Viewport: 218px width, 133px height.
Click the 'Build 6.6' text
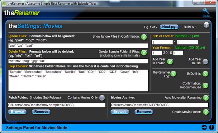pyautogui.click(x=190, y=27)
